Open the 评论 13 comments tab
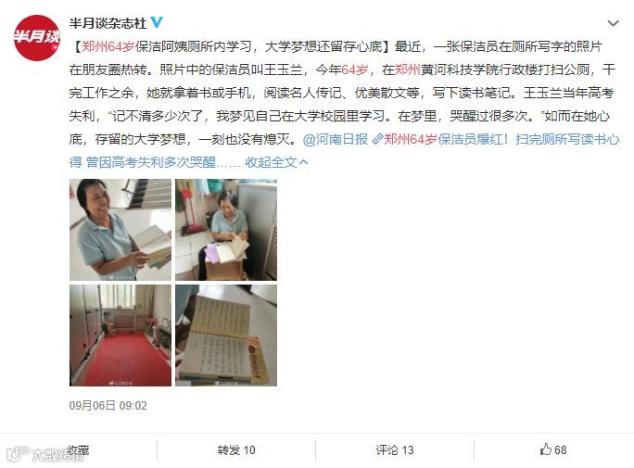 click(x=395, y=449)
